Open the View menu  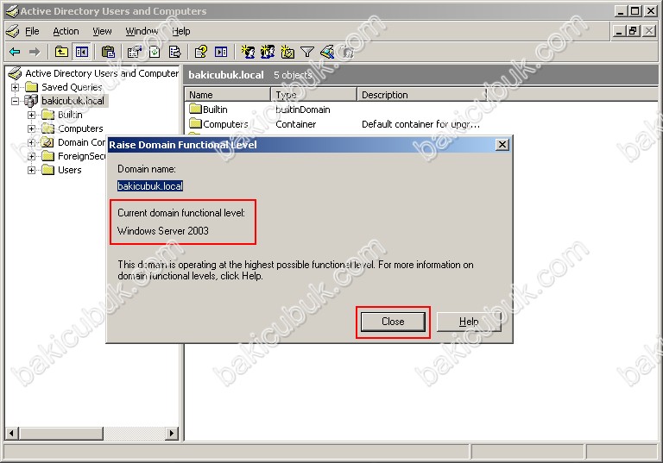(x=102, y=31)
